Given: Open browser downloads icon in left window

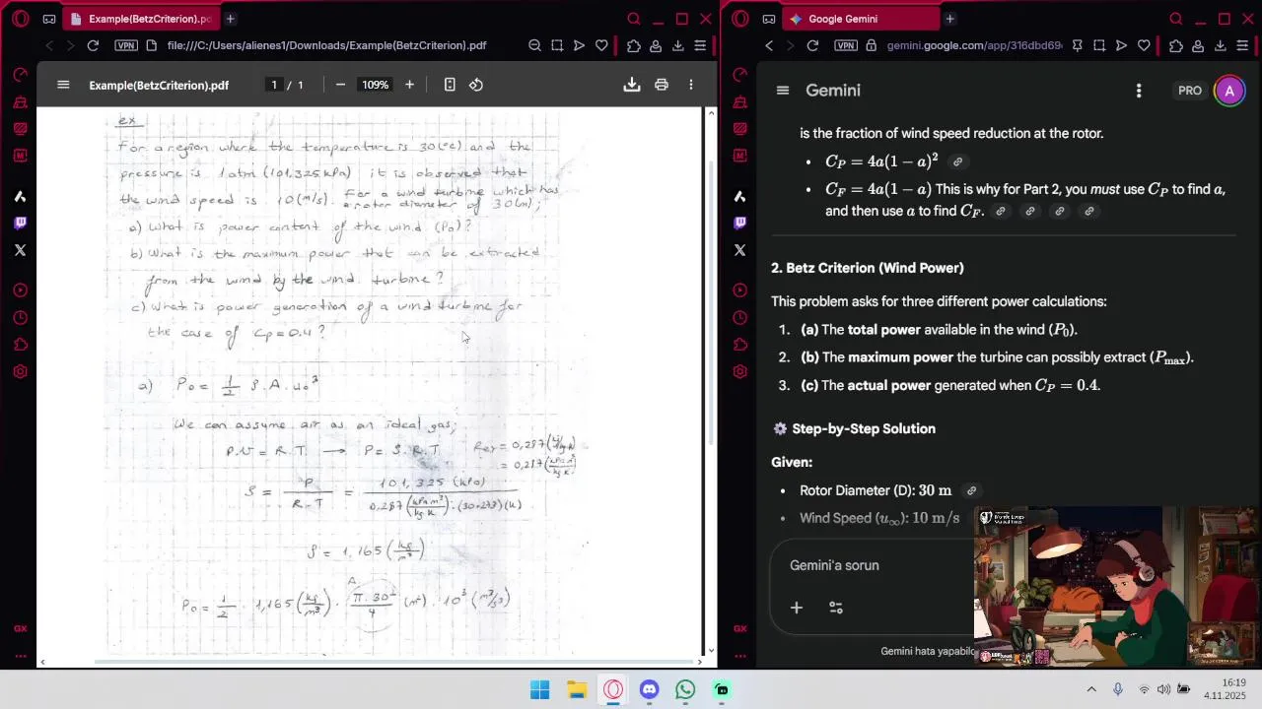Looking at the screenshot, I should tap(678, 45).
